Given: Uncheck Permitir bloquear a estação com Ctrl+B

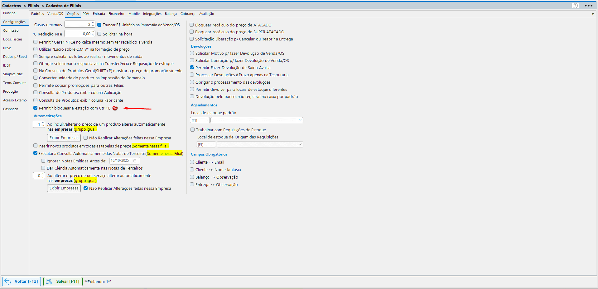Looking at the screenshot, I should [36, 108].
